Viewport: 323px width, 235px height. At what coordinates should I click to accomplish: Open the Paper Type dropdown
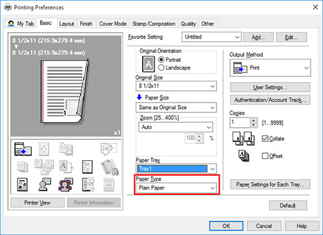(176, 188)
